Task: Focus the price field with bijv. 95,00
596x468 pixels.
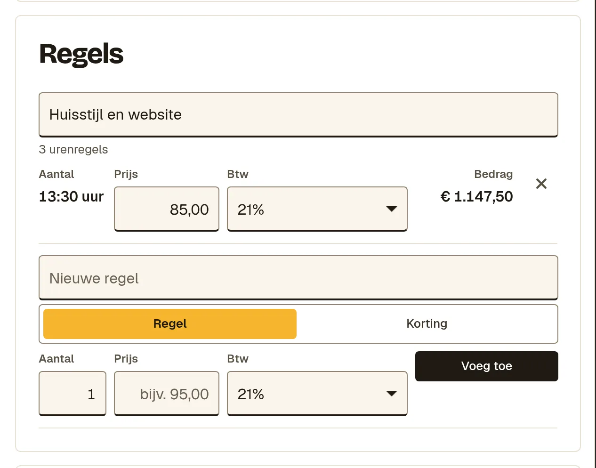Action: pyautogui.click(x=167, y=394)
